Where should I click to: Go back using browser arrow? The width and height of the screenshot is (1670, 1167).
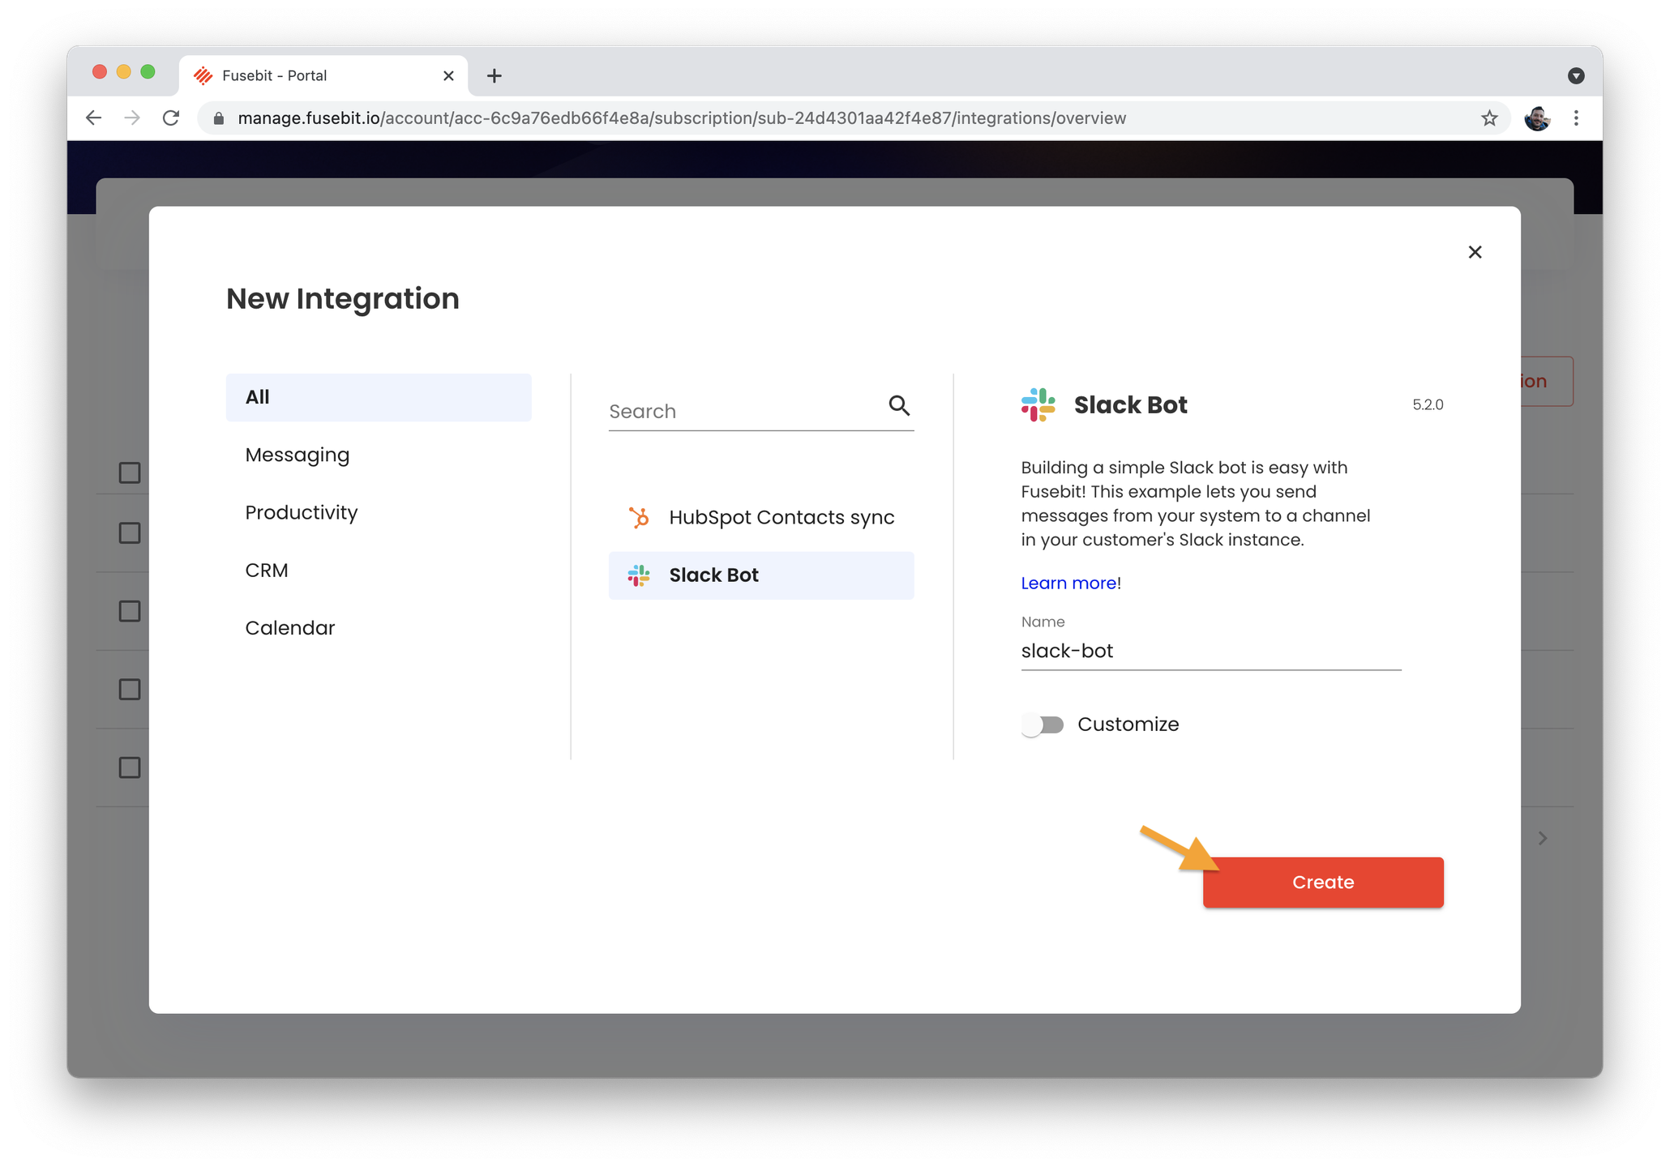[x=94, y=118]
